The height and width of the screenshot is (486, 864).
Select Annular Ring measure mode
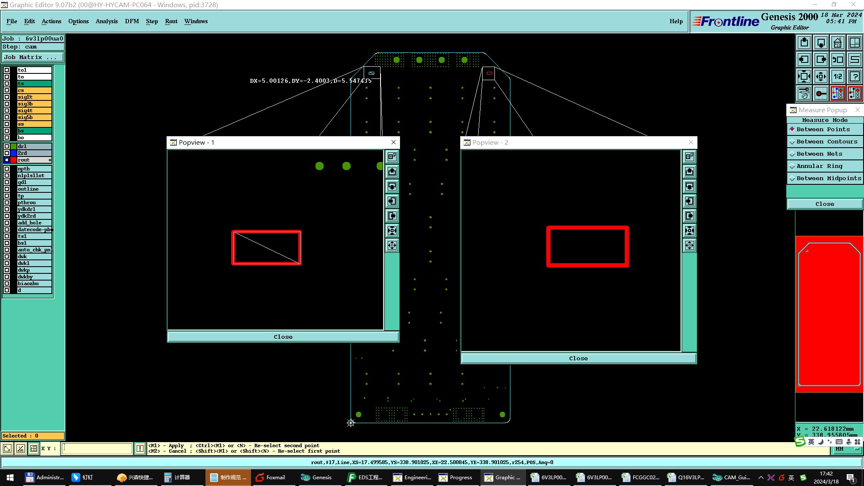coord(819,166)
